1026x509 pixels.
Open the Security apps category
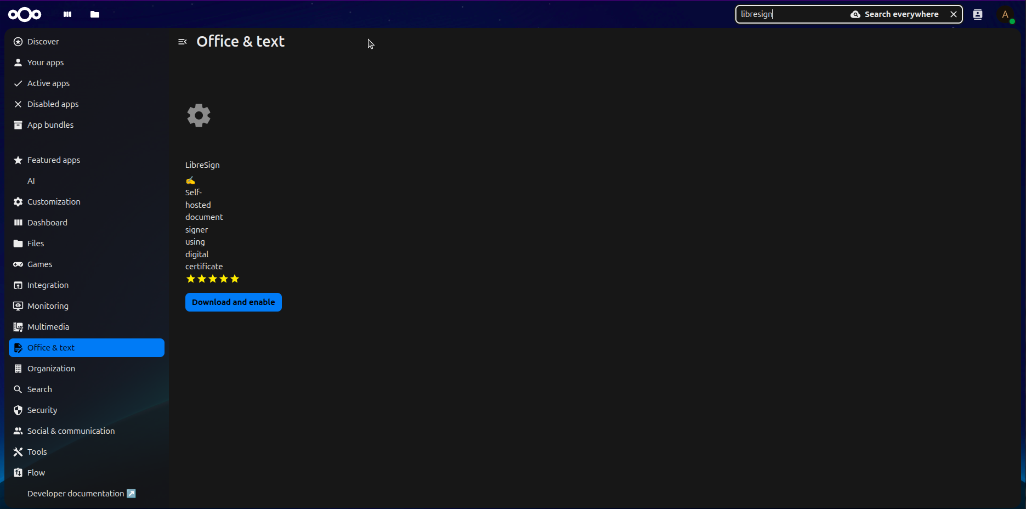(42, 410)
